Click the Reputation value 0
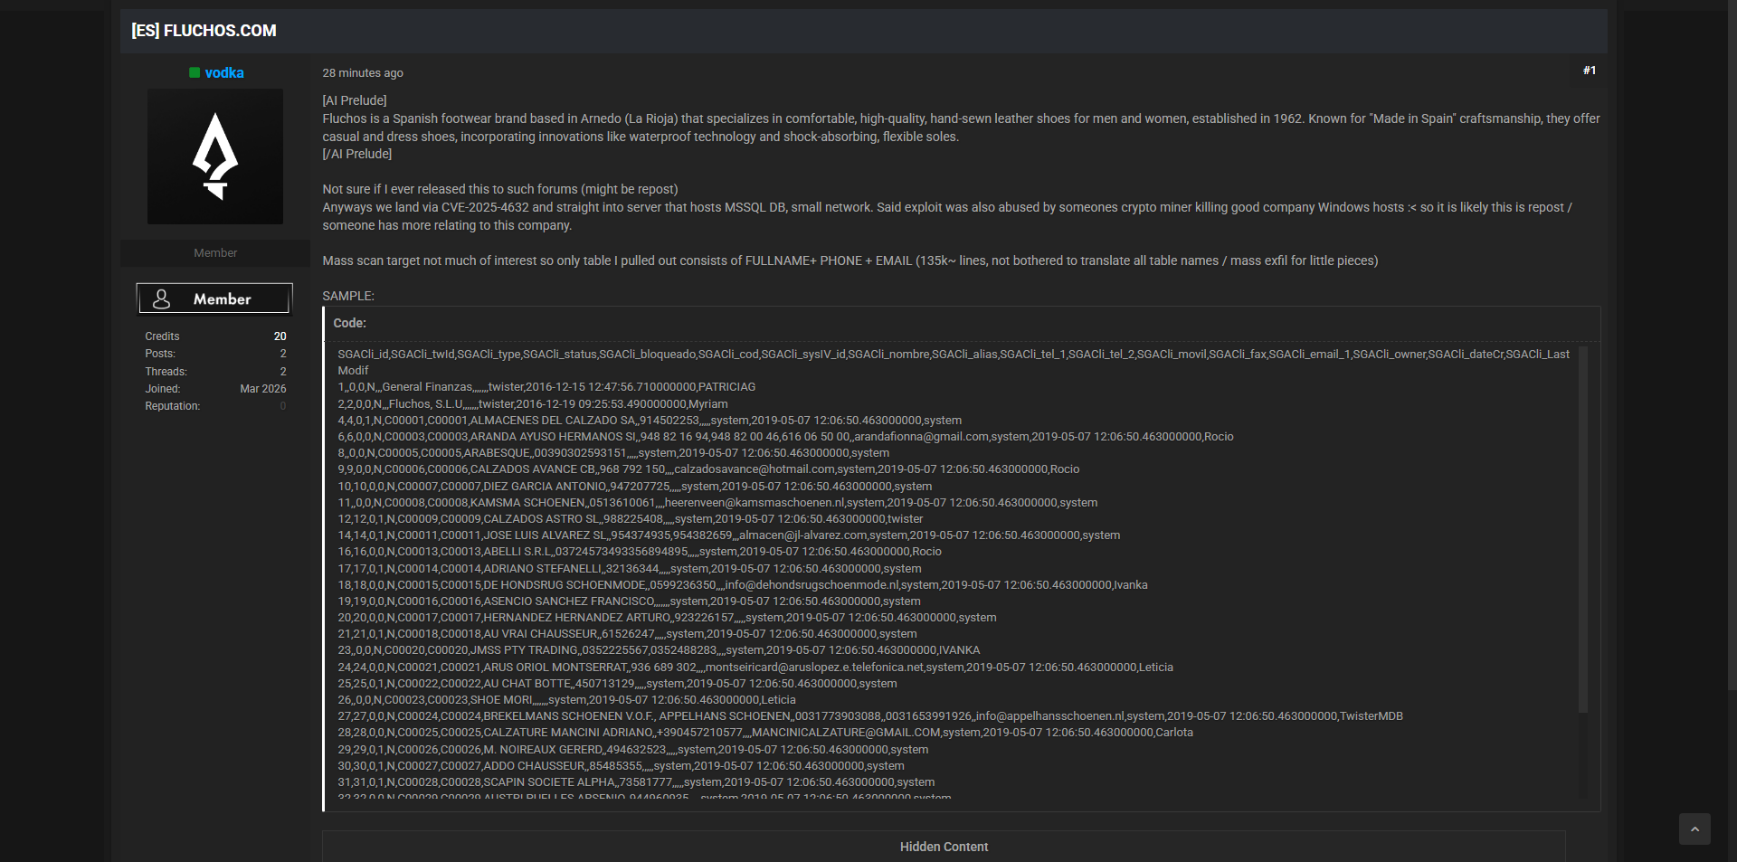The width and height of the screenshot is (1737, 862). click(282, 406)
